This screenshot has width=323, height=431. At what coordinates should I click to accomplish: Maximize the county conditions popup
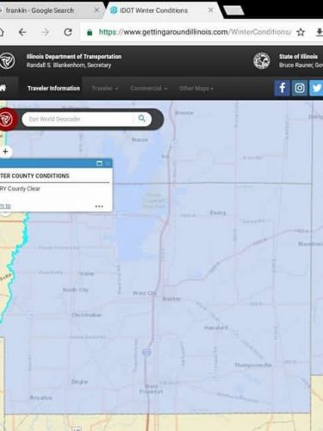pos(99,164)
